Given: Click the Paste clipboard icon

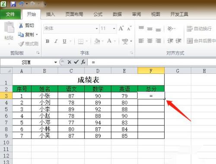Looking at the screenshot, I should 9,27.
